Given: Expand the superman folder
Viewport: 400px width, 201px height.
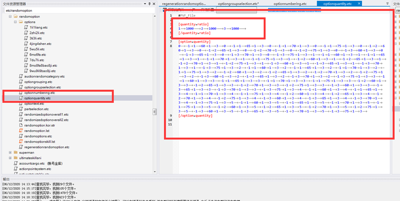Looking at the screenshot, I should point(10,152).
